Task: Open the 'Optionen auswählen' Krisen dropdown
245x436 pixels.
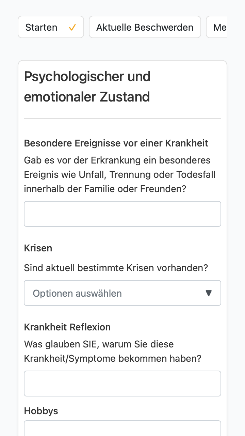Action: coord(122,293)
